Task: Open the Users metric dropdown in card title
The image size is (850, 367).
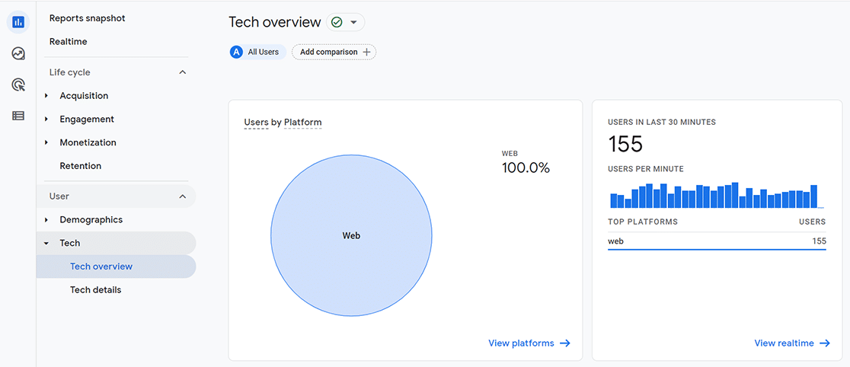Action: coord(256,123)
